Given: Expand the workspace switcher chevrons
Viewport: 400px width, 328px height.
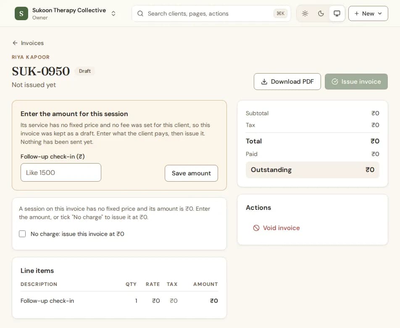Looking at the screenshot, I should click(113, 13).
